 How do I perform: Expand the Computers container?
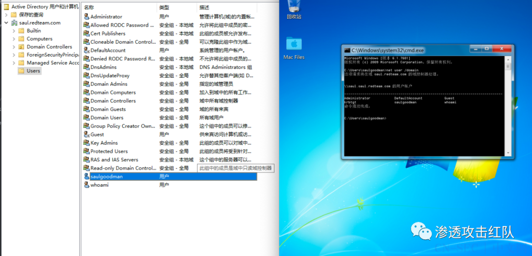tap(14, 39)
